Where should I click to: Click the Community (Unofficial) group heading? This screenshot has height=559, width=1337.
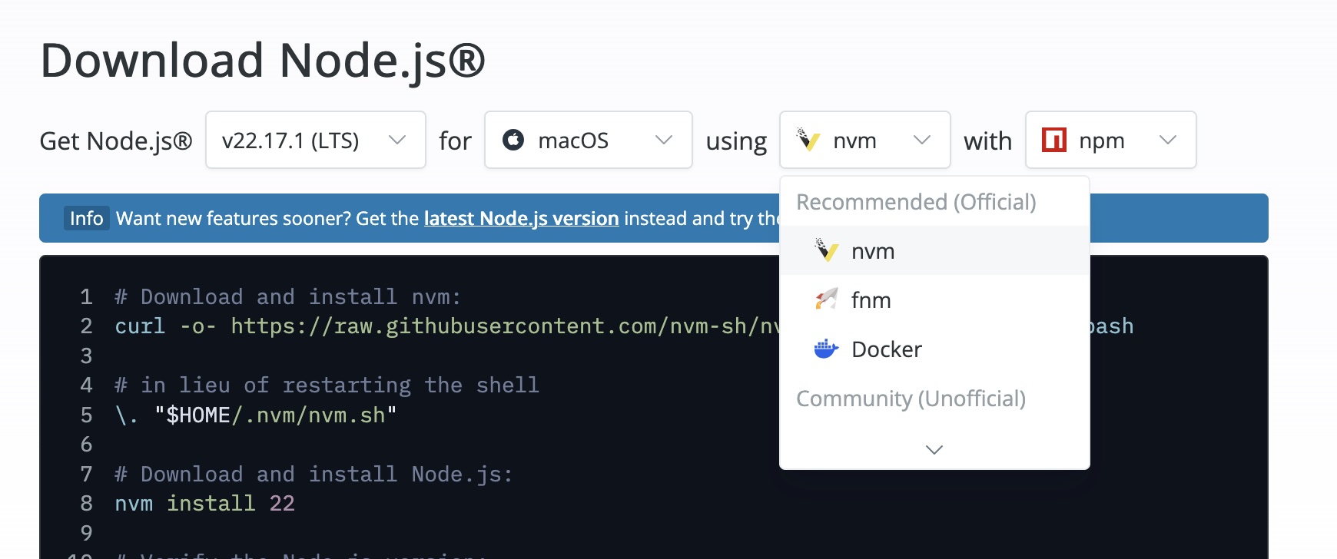click(x=911, y=399)
